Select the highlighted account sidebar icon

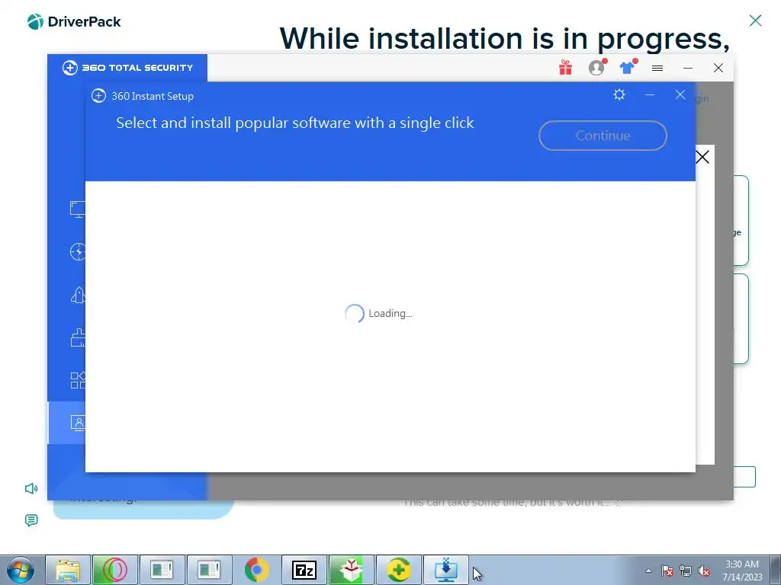(x=78, y=423)
